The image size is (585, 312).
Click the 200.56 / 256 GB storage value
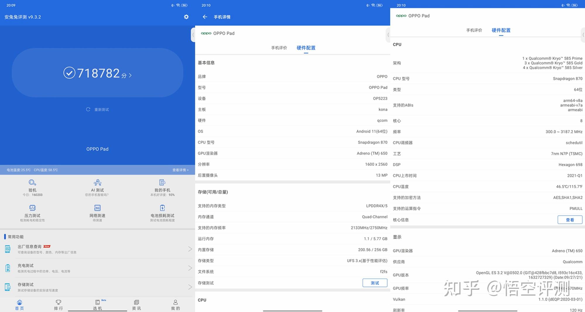click(x=373, y=250)
